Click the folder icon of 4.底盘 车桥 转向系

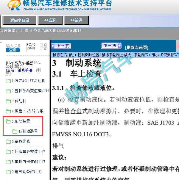point(8,111)
